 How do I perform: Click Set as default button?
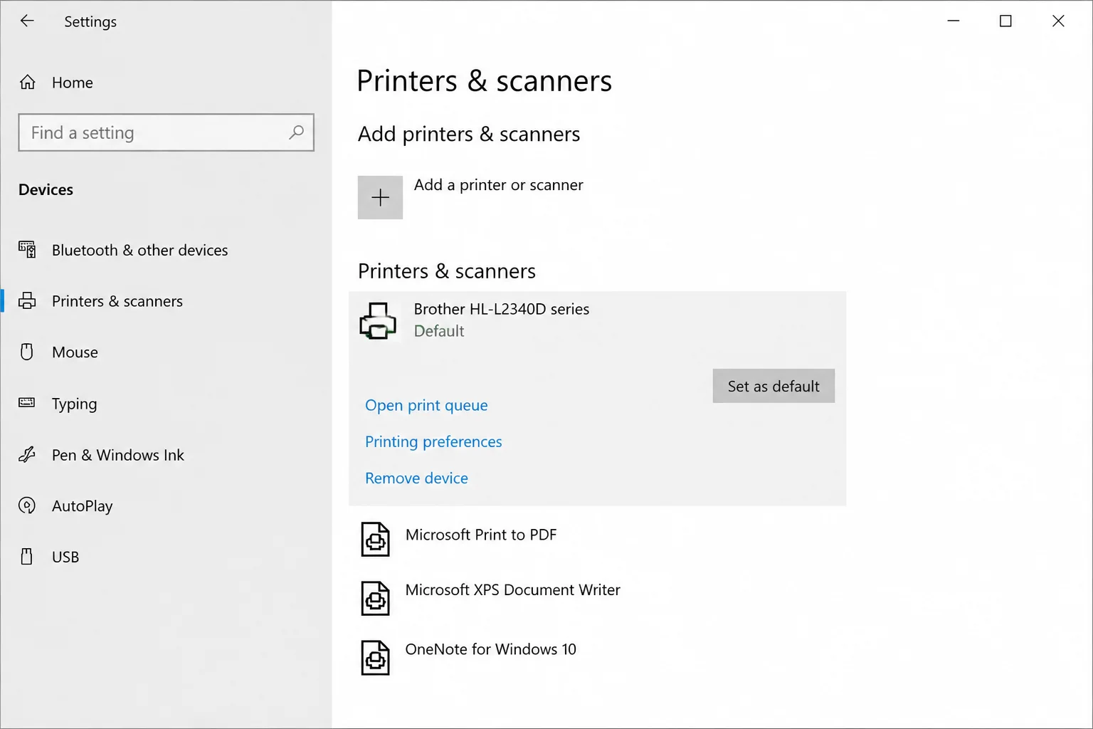tap(773, 386)
